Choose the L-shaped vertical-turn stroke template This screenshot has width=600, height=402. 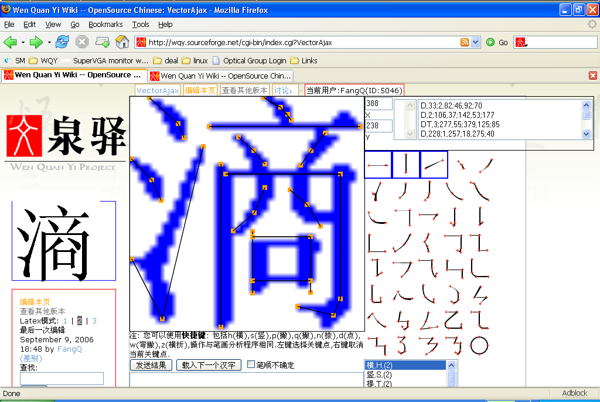click(377, 243)
